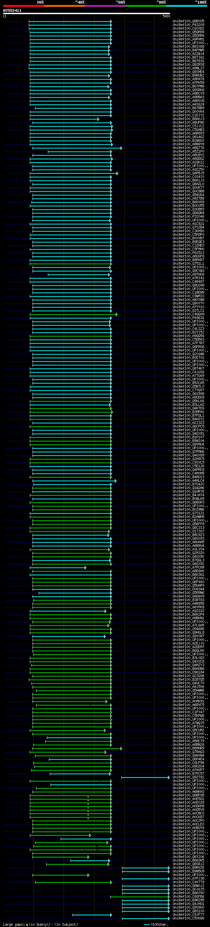This screenshot has height=927, width=210.
Task: Select hit label UniRef100_Q9ZT82
Action: [x=188, y=777]
